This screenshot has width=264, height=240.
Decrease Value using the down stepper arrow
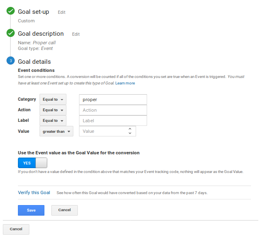(130, 133)
